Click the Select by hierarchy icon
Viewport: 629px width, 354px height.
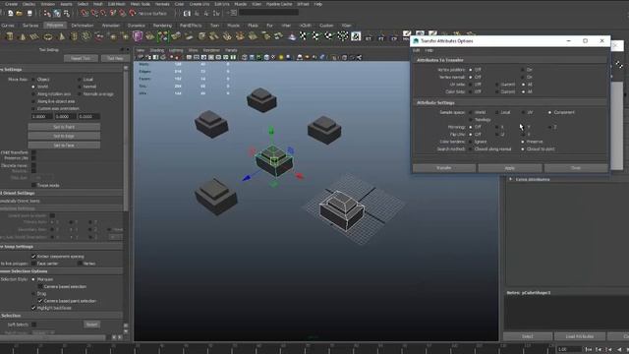pyautogui.click(x=47, y=13)
